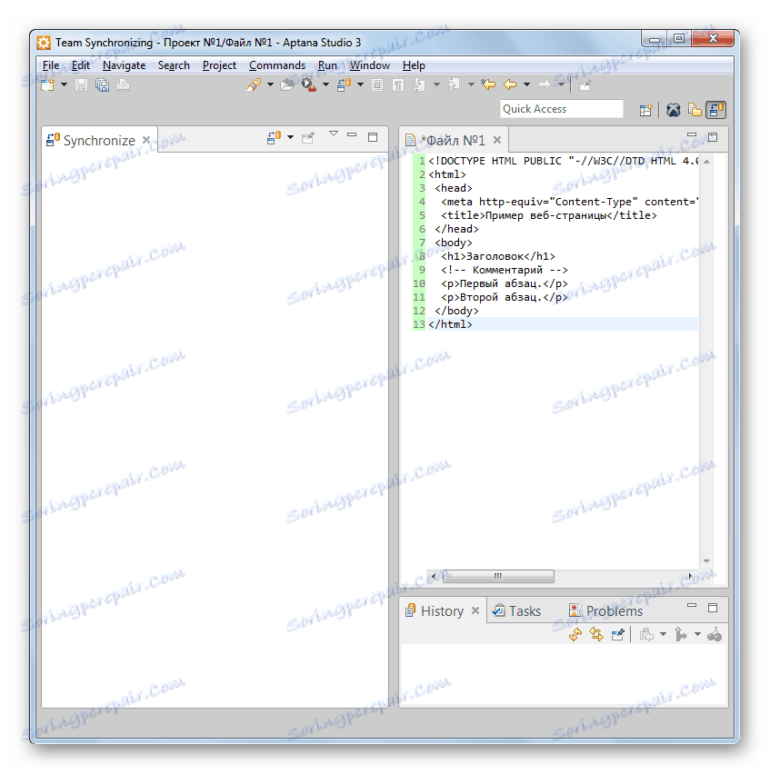This screenshot has width=770, height=774.
Task: Open the main toolbar Synchronize dropdown arrow
Action: pos(361,84)
